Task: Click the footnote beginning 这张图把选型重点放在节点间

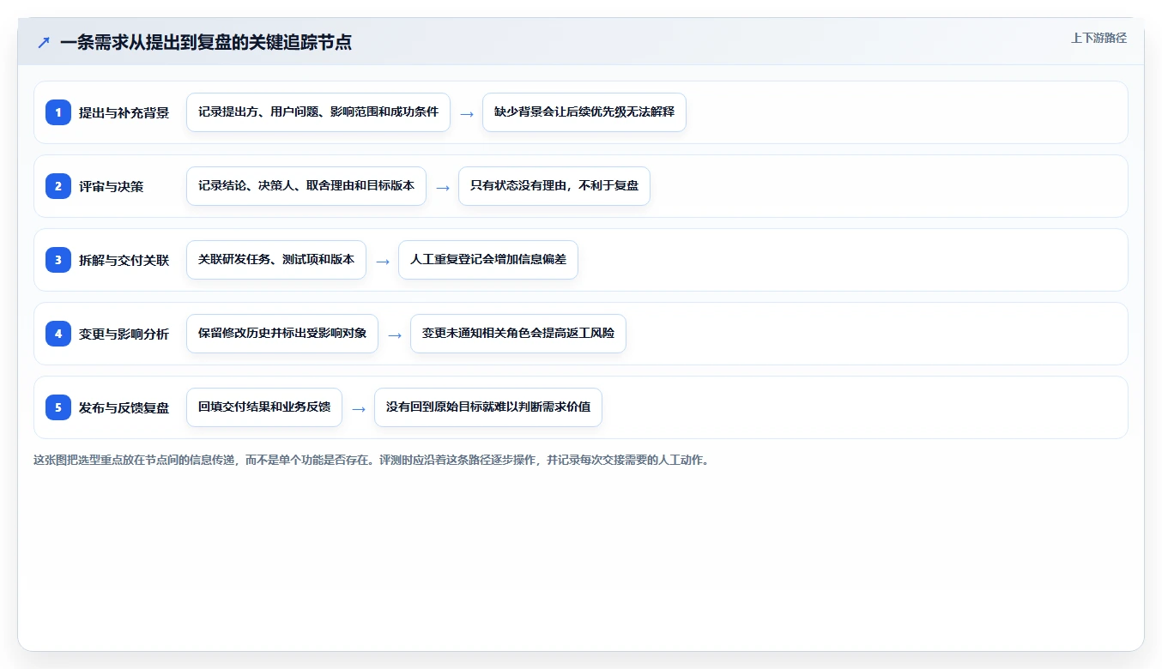Action: (x=371, y=460)
